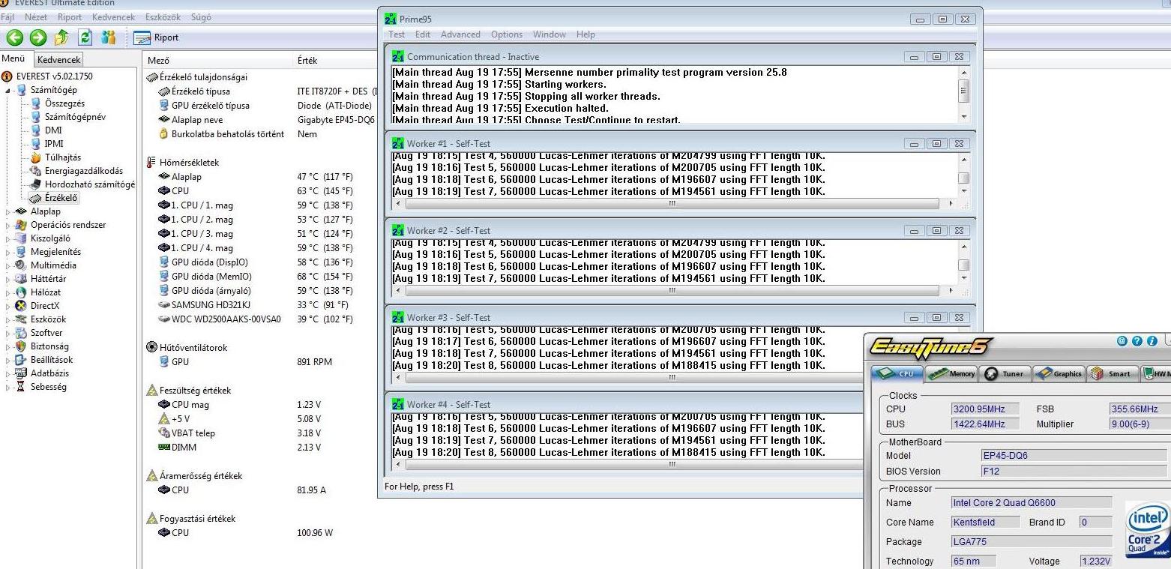This screenshot has height=569, width=1171.
Task: Select IPMI in the tree
Action: [54, 144]
